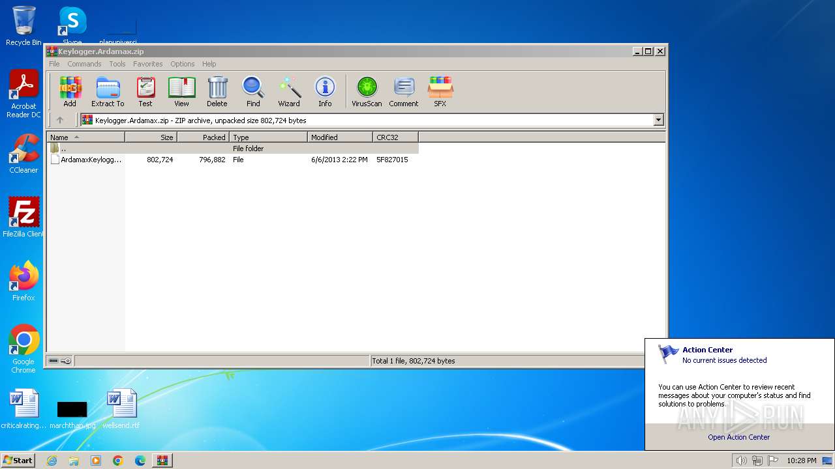Sort by Name column header

(x=85, y=137)
